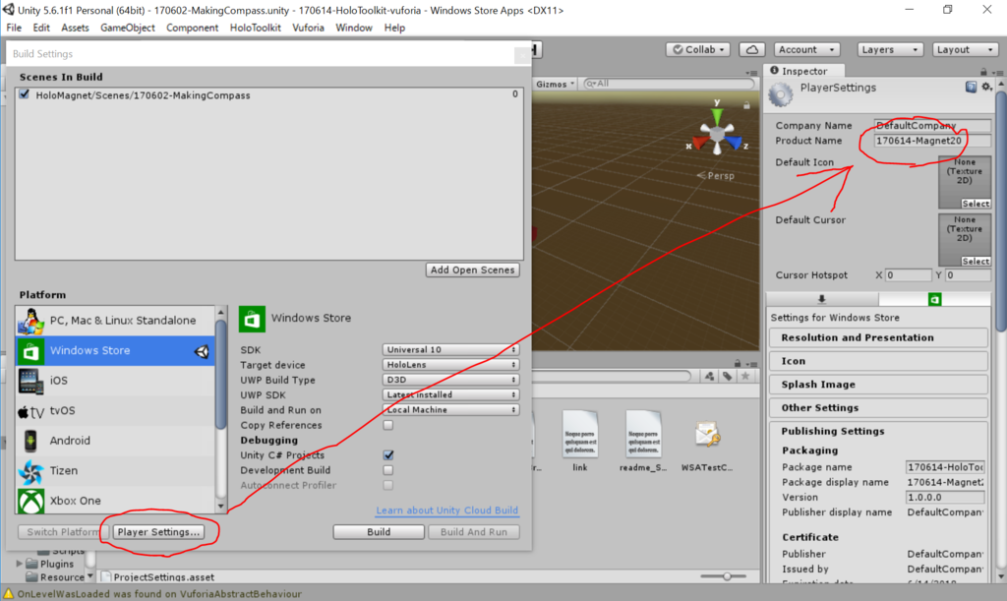Click Select under Default Cursor texture
This screenshot has height=601, width=1007.
[x=975, y=262]
